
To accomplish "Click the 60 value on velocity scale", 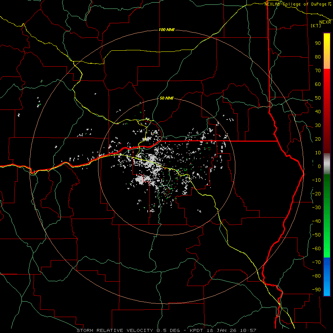I will 318,84.
